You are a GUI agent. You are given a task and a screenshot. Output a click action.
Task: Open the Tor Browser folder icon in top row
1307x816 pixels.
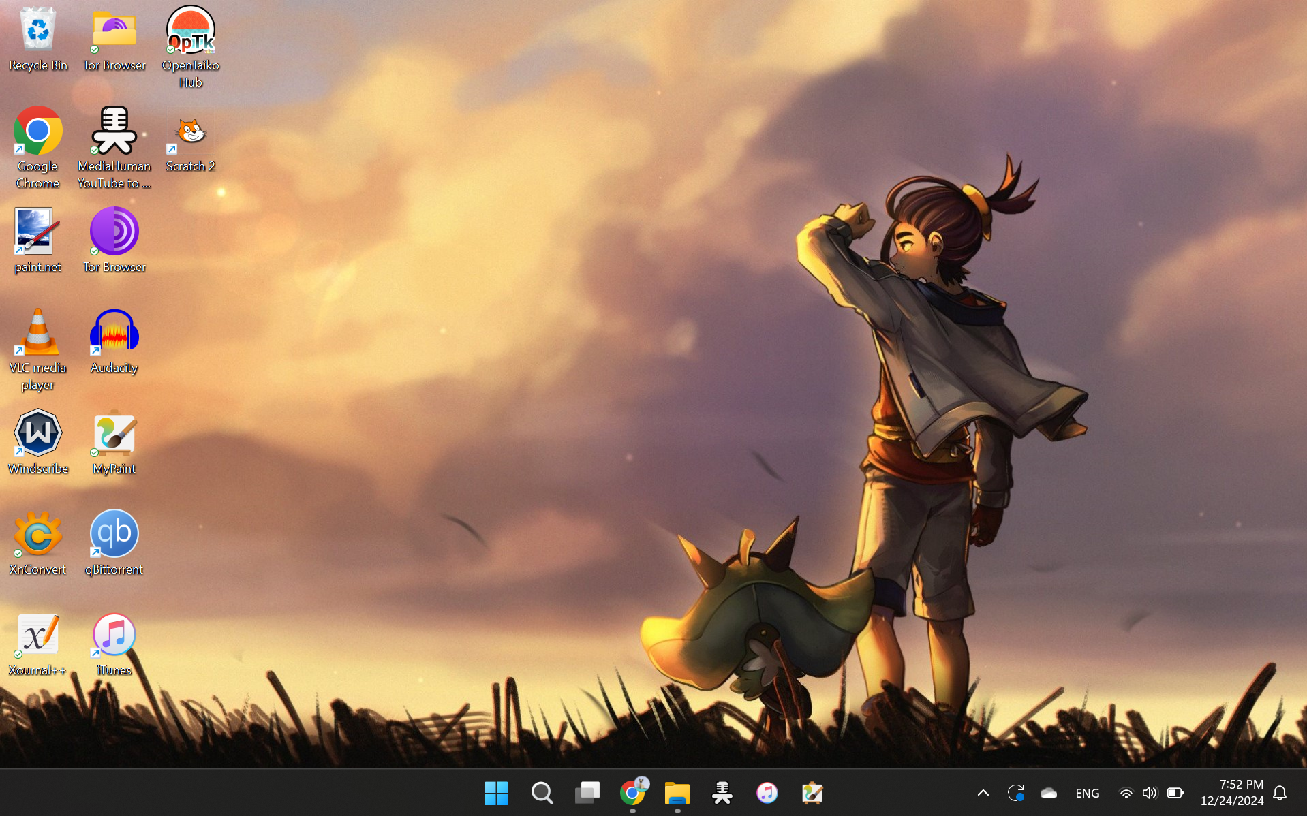[114, 40]
